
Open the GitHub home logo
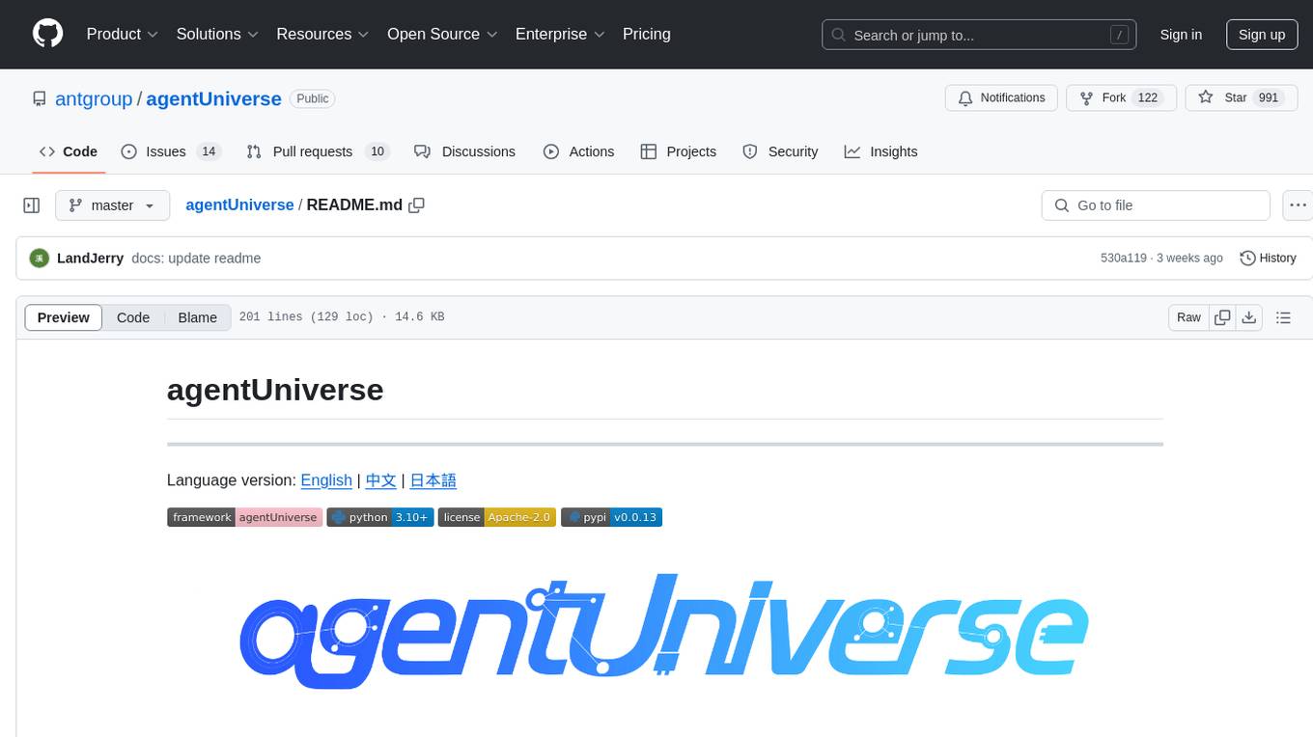[x=48, y=34]
